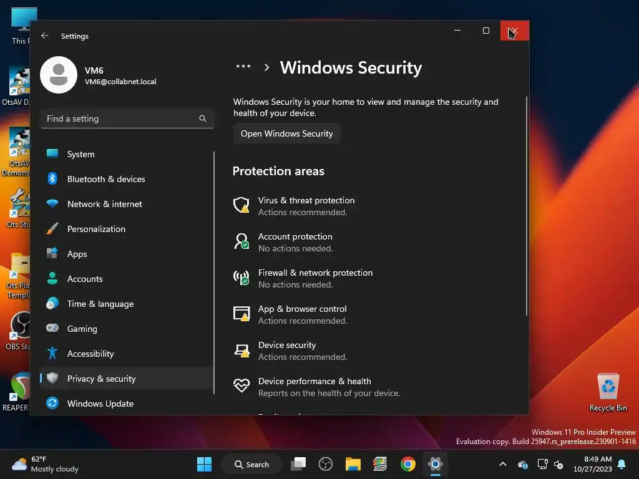Show hidden system tray icons
The width and height of the screenshot is (639, 479).
(x=503, y=464)
